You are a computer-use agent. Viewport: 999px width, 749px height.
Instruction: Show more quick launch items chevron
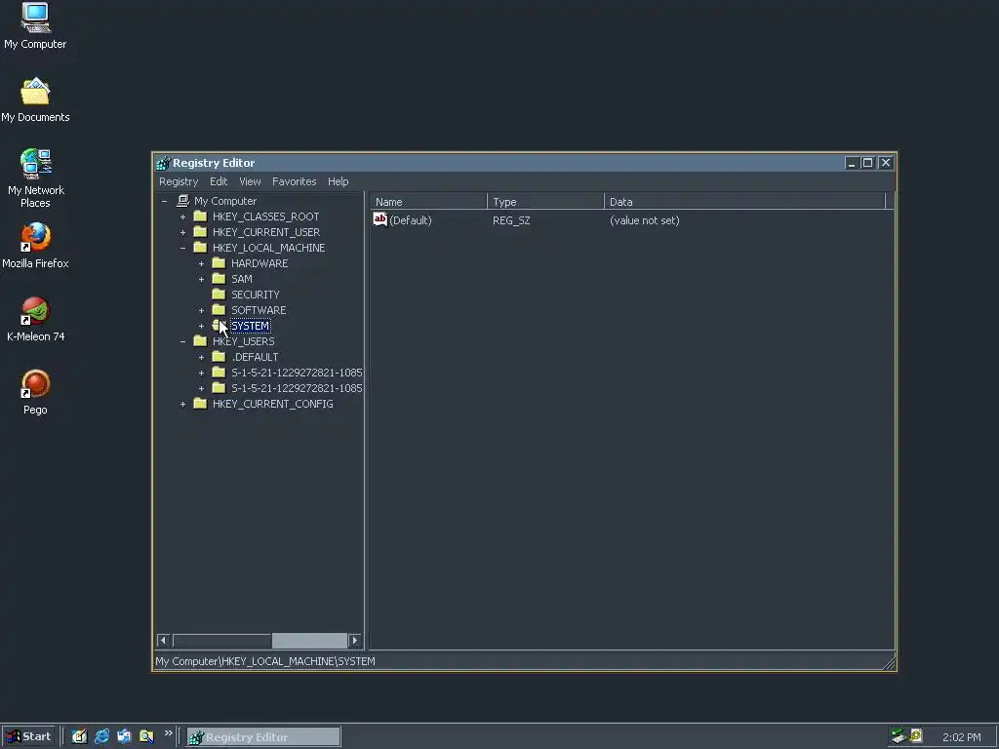(x=168, y=733)
